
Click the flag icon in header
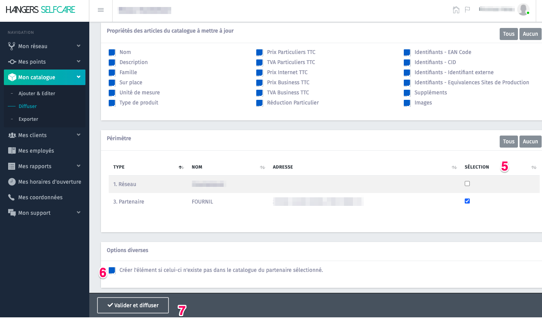pyautogui.click(x=467, y=10)
